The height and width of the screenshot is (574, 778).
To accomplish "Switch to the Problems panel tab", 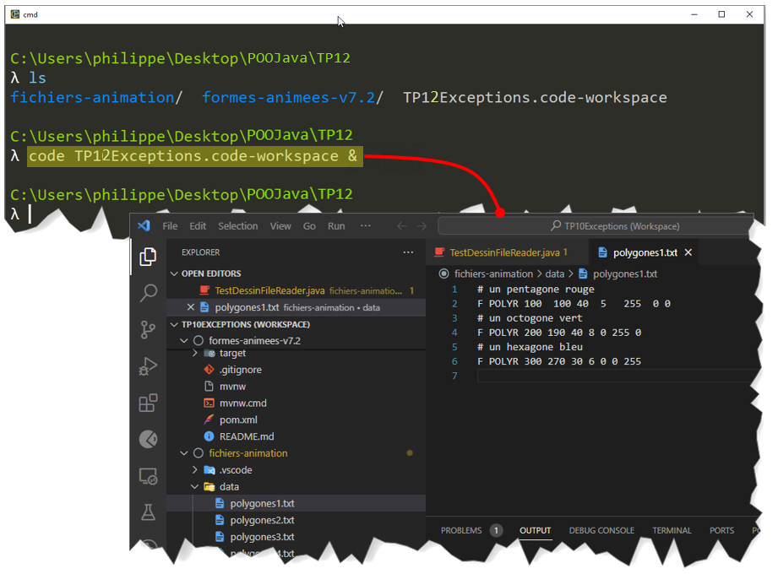I will tap(461, 530).
